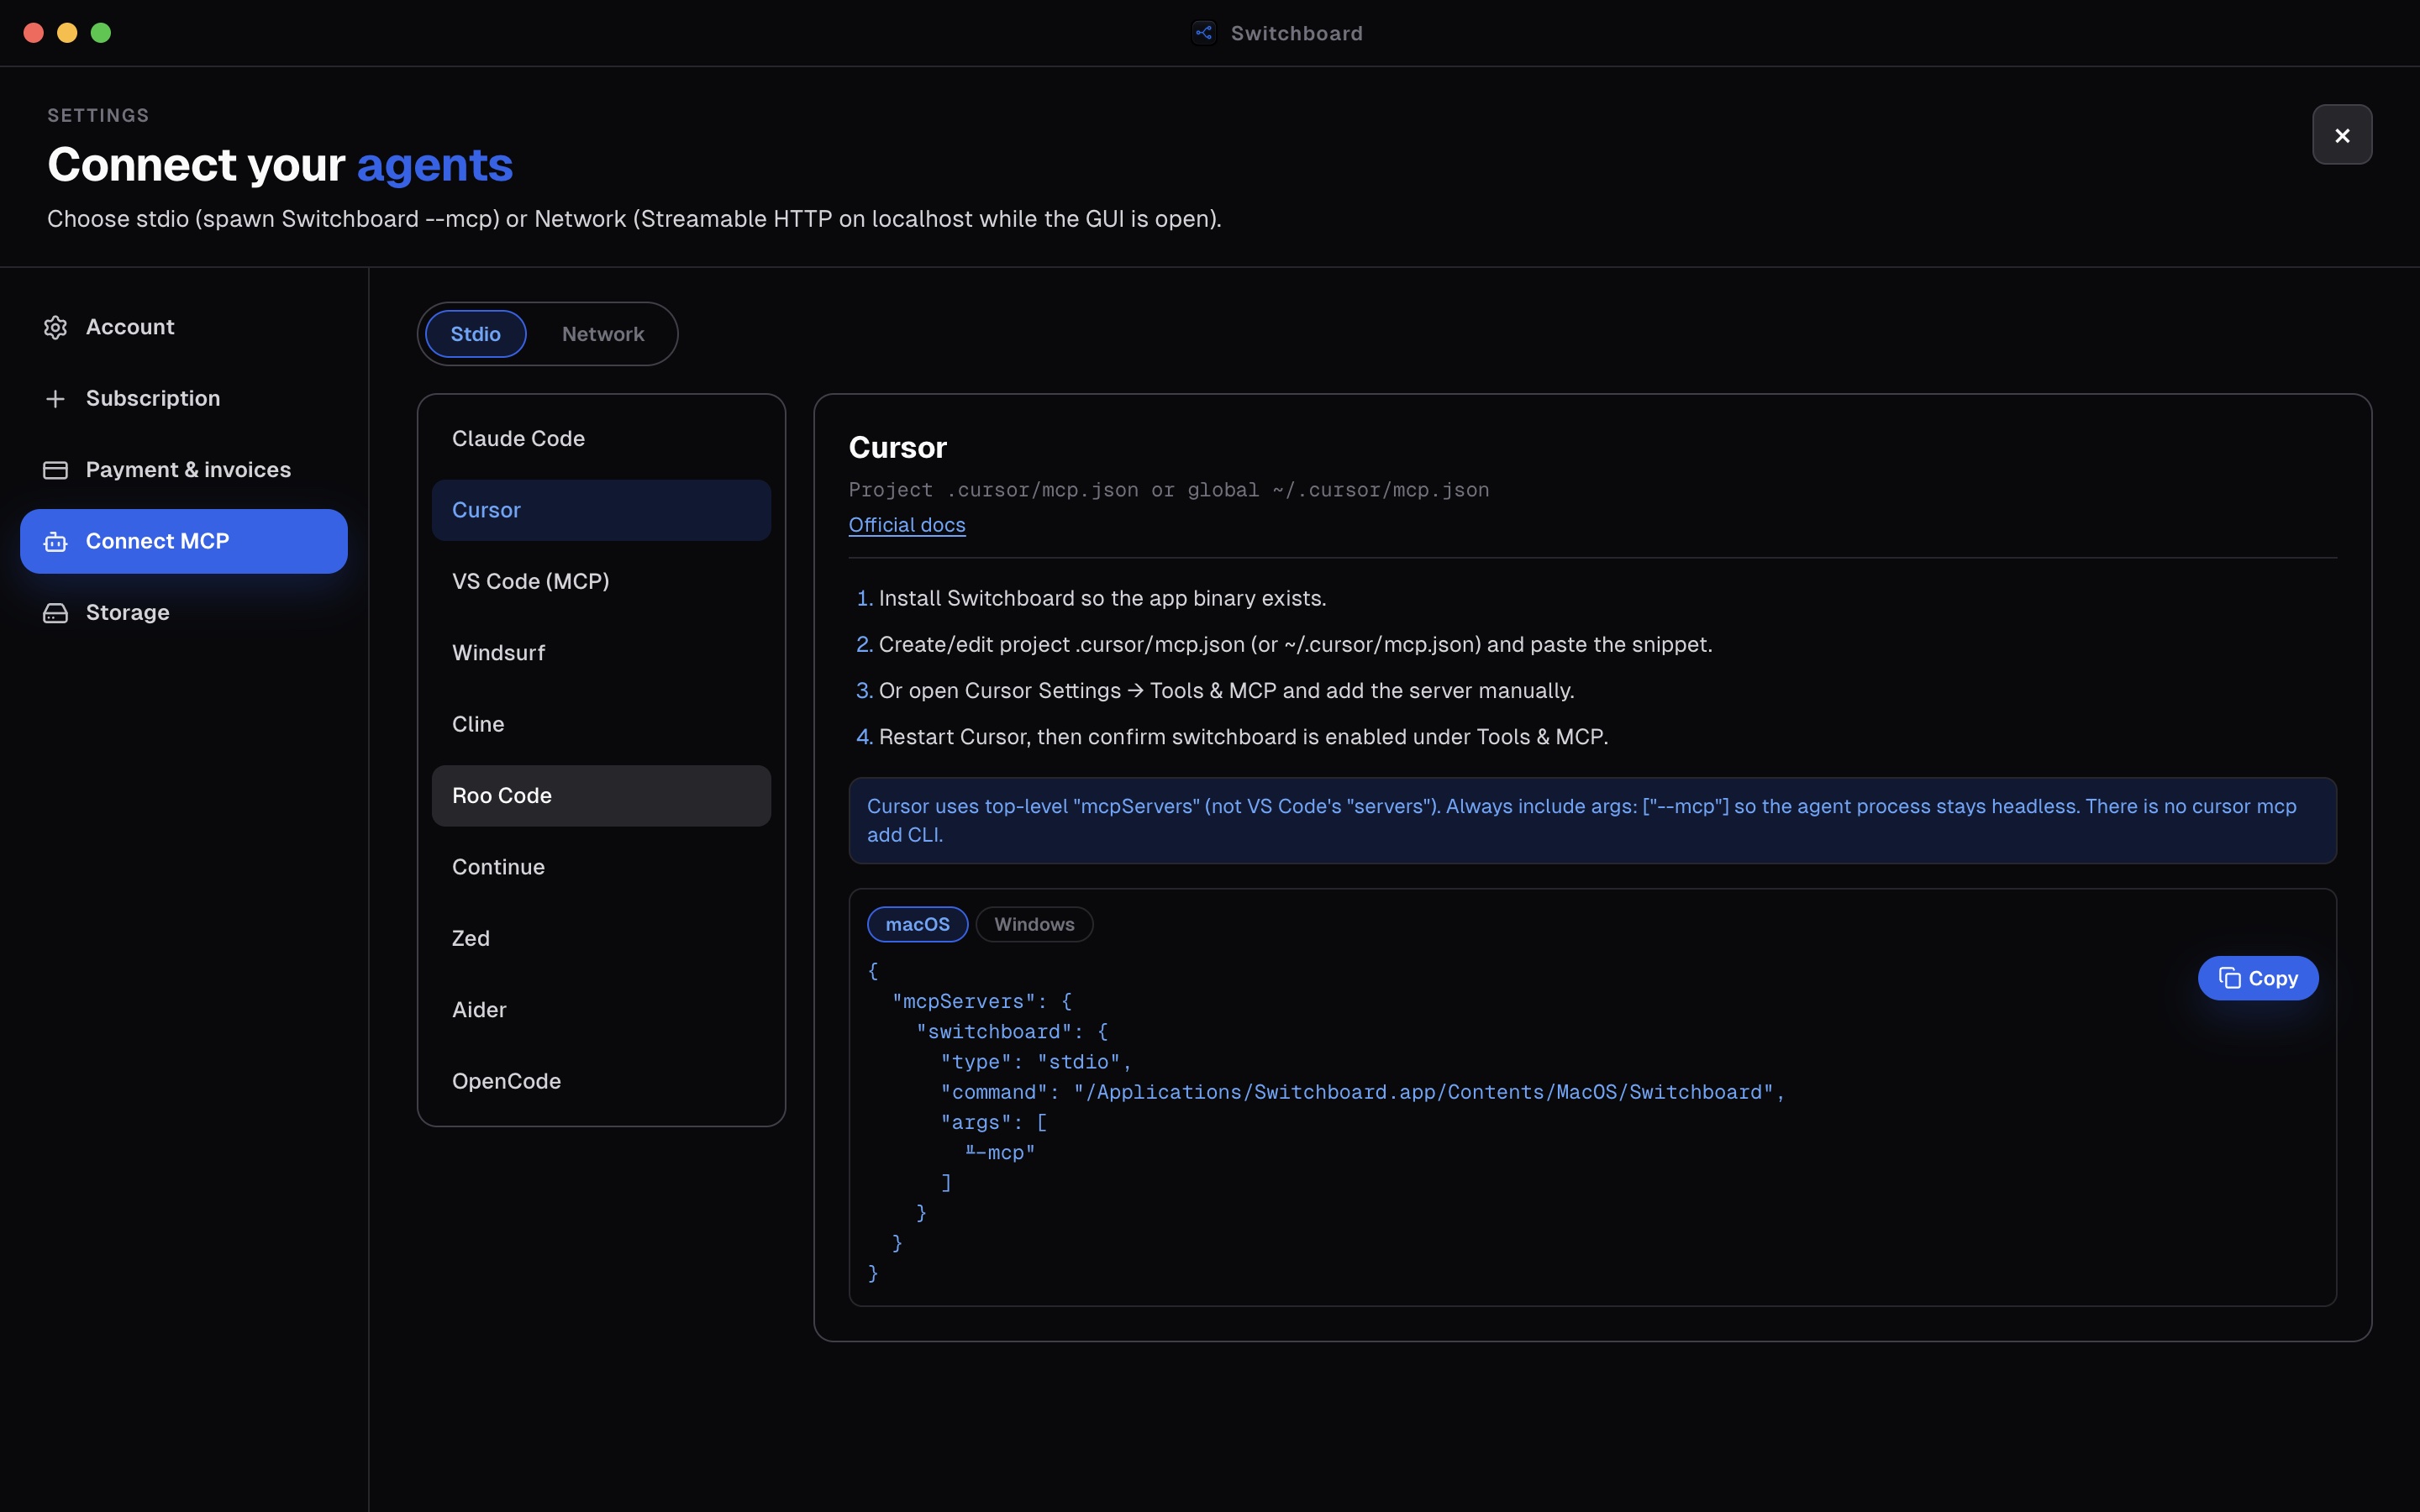The width and height of the screenshot is (2420, 1512).
Task: Copy the JSON config snippet
Action: 2258,978
